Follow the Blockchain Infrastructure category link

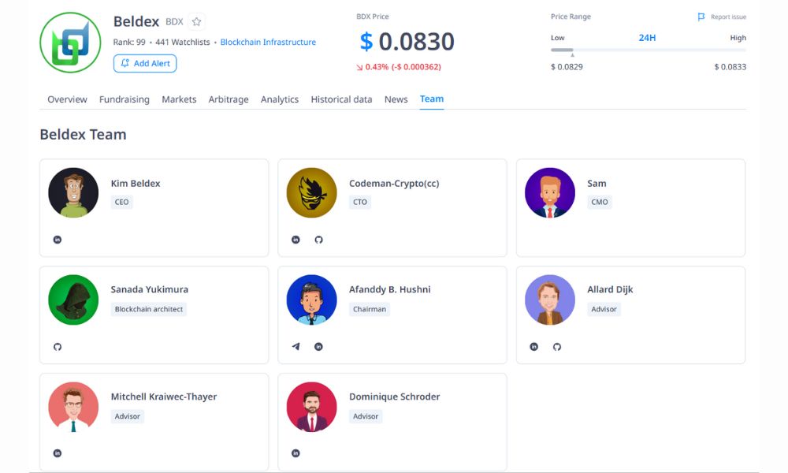click(268, 43)
